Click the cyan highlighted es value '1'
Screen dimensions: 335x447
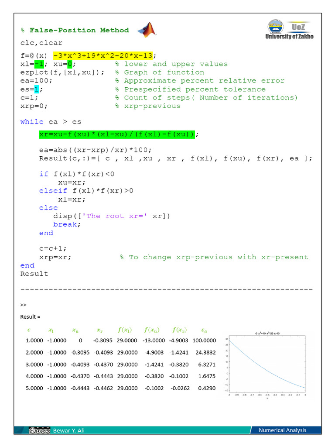(37, 89)
